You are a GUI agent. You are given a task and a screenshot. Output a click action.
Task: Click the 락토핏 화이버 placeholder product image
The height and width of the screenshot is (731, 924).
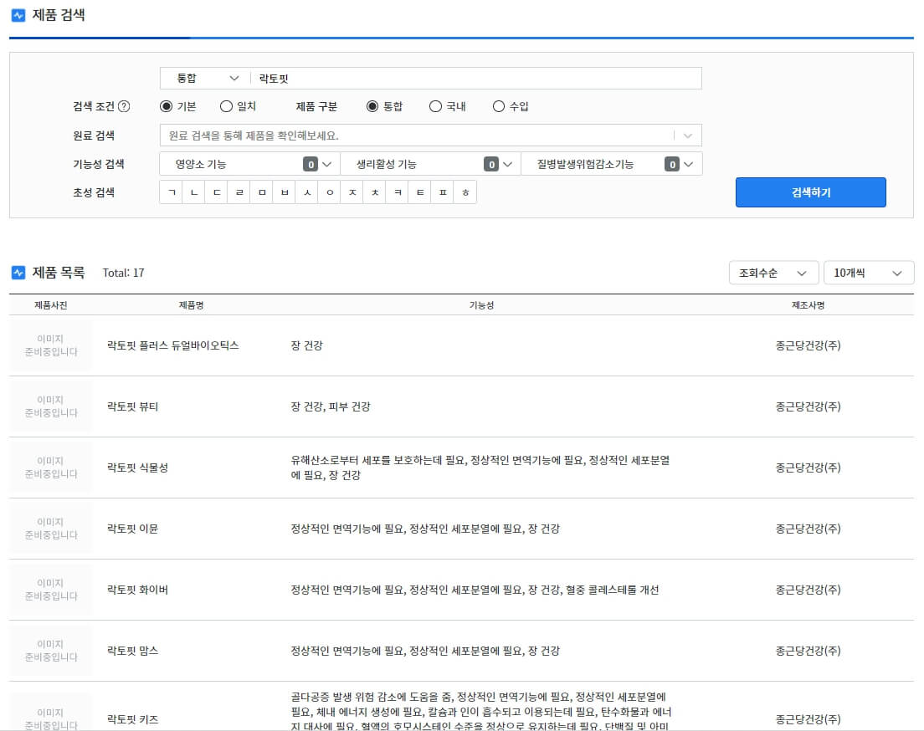pyautogui.click(x=51, y=590)
